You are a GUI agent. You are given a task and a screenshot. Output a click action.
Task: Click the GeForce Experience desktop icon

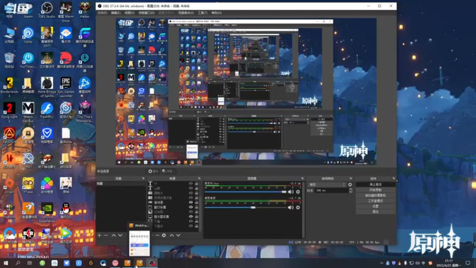click(47, 213)
